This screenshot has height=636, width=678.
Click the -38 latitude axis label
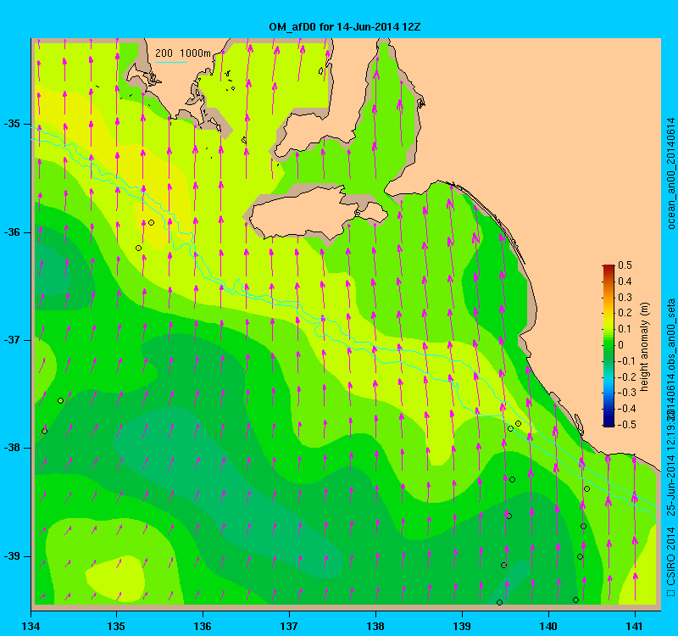tap(12, 448)
